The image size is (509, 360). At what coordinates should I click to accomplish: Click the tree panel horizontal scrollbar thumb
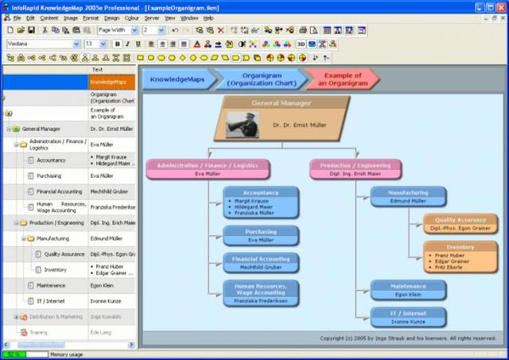pyautogui.click(x=41, y=345)
